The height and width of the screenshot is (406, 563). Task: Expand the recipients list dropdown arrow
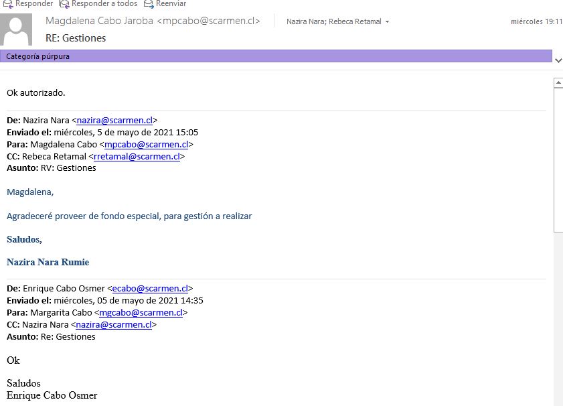387,22
